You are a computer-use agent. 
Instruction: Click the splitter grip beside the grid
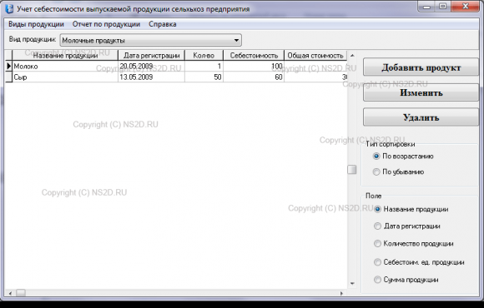[352, 170]
